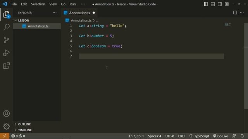Open Explorer Views and More Actions ellipsis
The width and height of the screenshot is (248, 139).
[55, 13]
